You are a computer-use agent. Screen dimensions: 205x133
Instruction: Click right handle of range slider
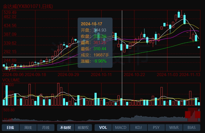(198, 115)
